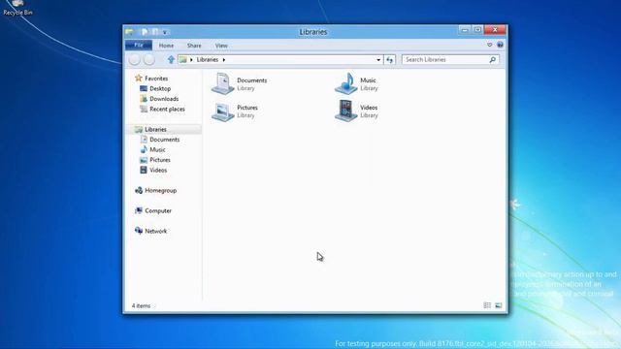
Task: Click the 'Videos' label in the file pane
Action: point(369,108)
